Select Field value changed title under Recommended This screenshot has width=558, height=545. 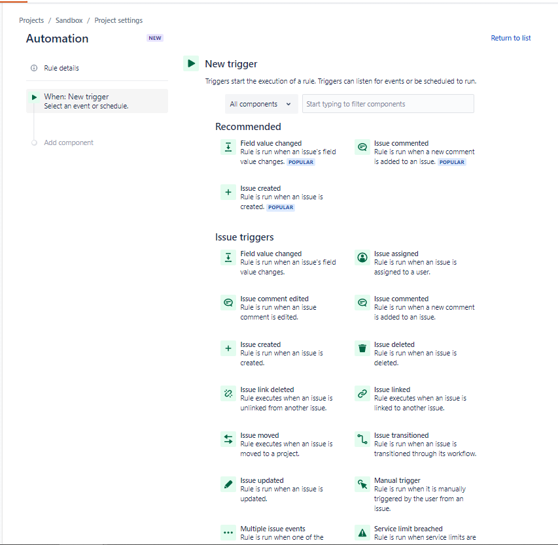pos(271,143)
